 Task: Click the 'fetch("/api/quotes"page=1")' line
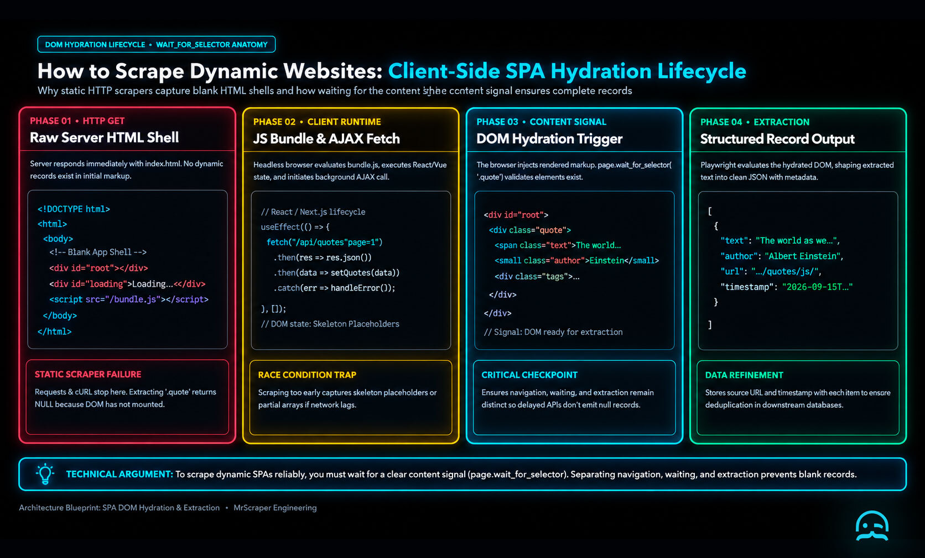pyautogui.click(x=325, y=243)
